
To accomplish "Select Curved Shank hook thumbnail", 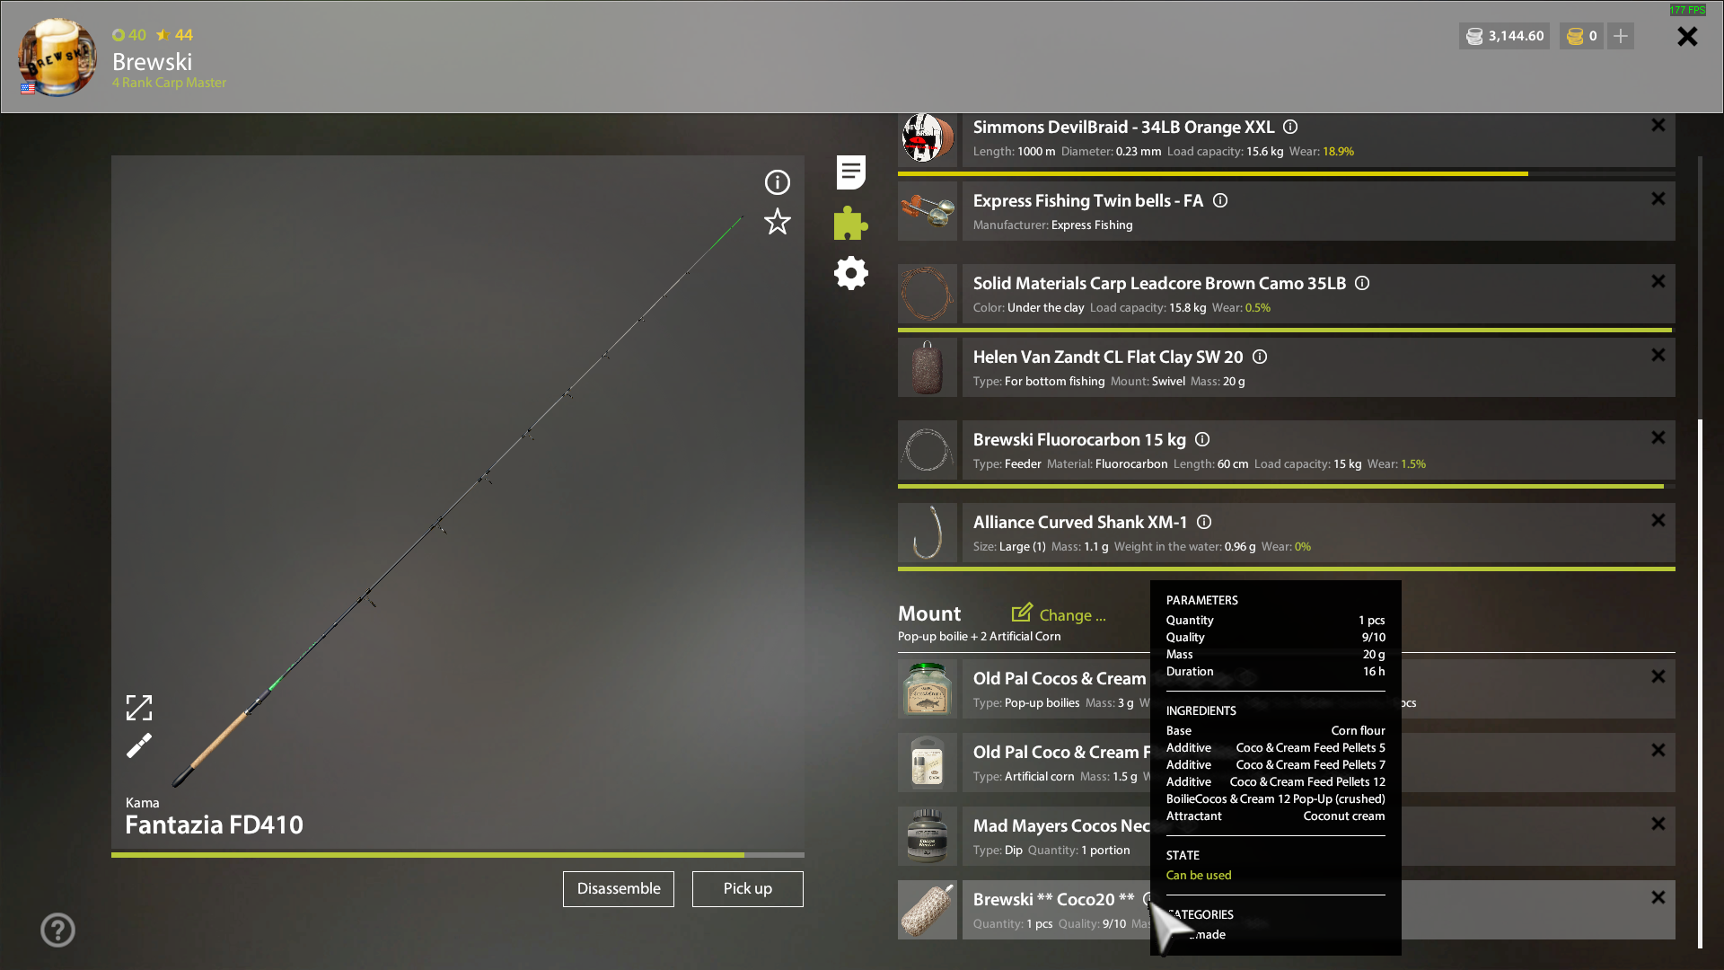I will pyautogui.click(x=928, y=533).
